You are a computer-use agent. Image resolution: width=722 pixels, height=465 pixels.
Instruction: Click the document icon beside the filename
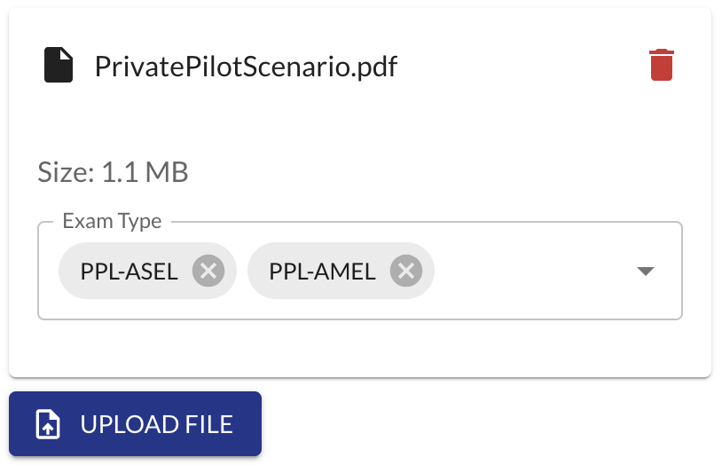[x=59, y=66]
